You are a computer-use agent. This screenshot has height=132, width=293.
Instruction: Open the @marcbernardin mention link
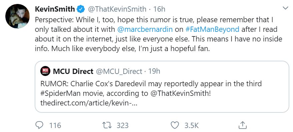click(145, 30)
